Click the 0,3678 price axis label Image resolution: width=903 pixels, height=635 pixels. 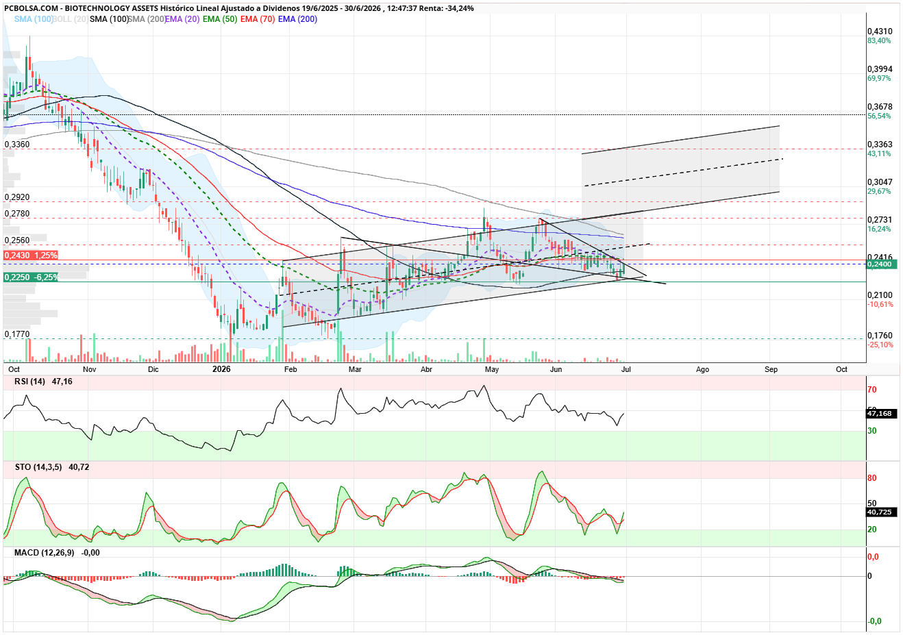pos(880,107)
